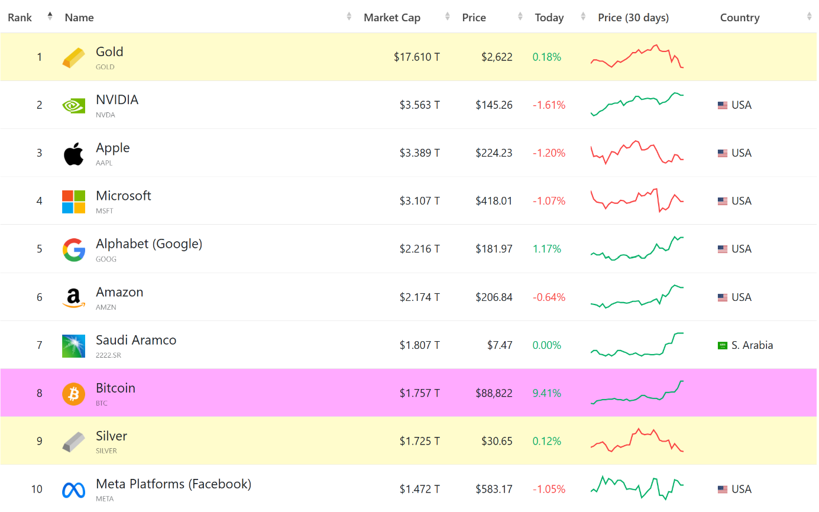819x512 pixels.
Task: Sort by Country column header
Action: 740,18
